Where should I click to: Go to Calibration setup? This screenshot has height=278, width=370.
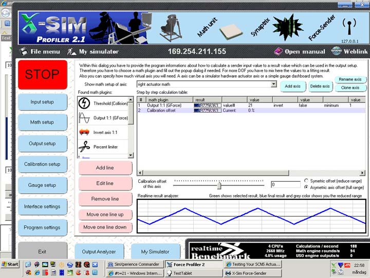(x=42, y=164)
